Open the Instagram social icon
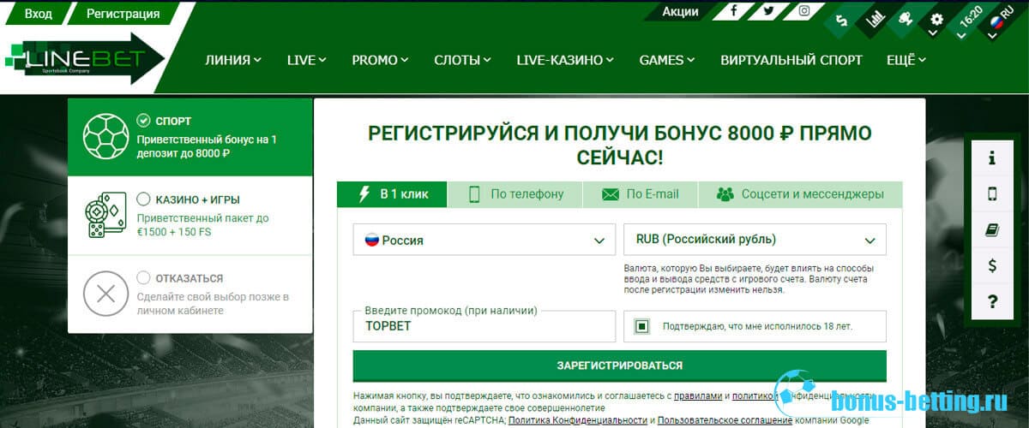Screen dimensions: 1029x428 [804, 11]
